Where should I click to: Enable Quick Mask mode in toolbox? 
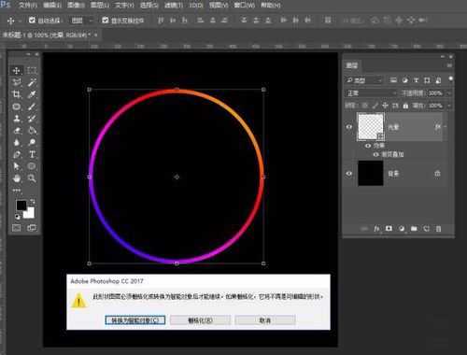click(17, 228)
